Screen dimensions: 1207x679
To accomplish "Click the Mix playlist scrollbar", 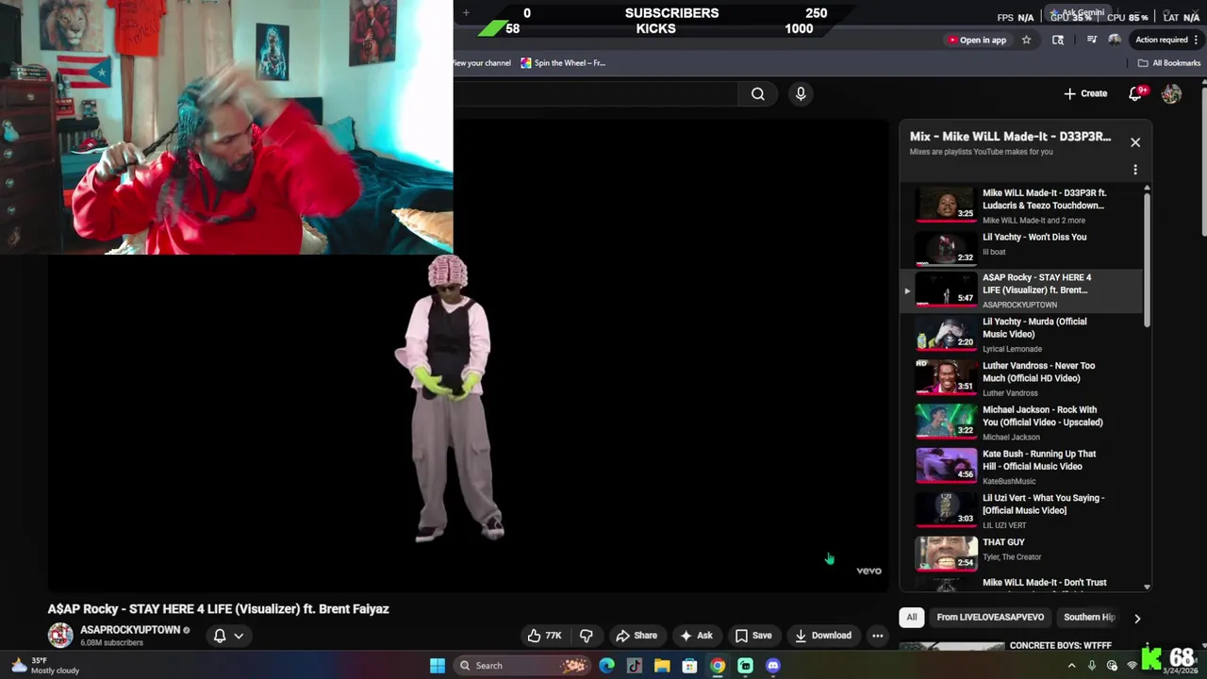I will [1147, 259].
